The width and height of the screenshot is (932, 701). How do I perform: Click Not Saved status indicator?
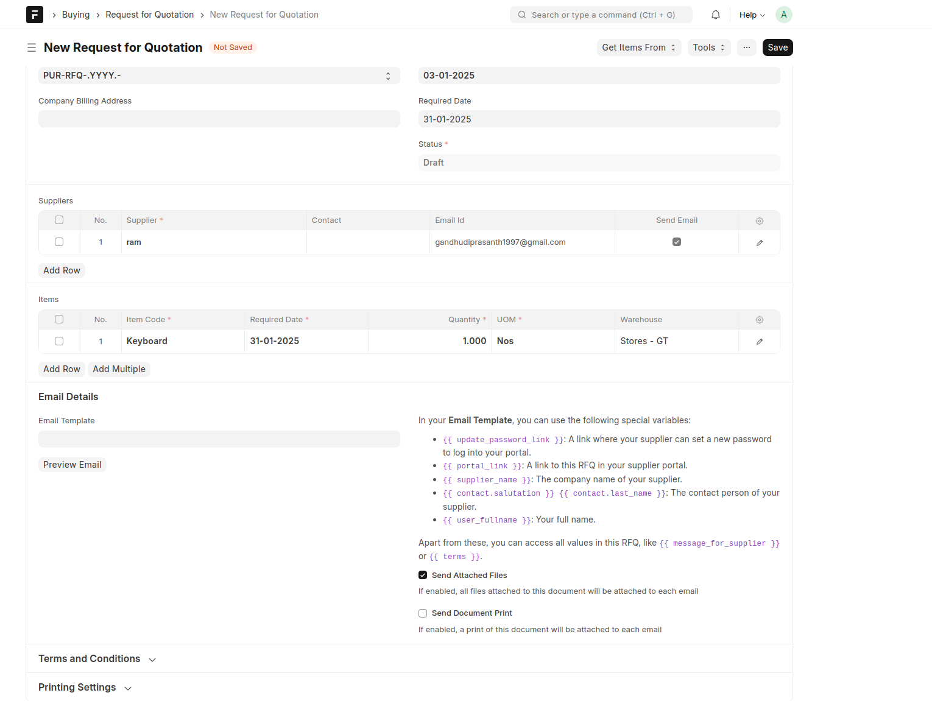(x=233, y=48)
